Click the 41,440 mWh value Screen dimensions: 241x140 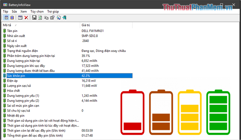pyautogui.click(x=90, y=71)
